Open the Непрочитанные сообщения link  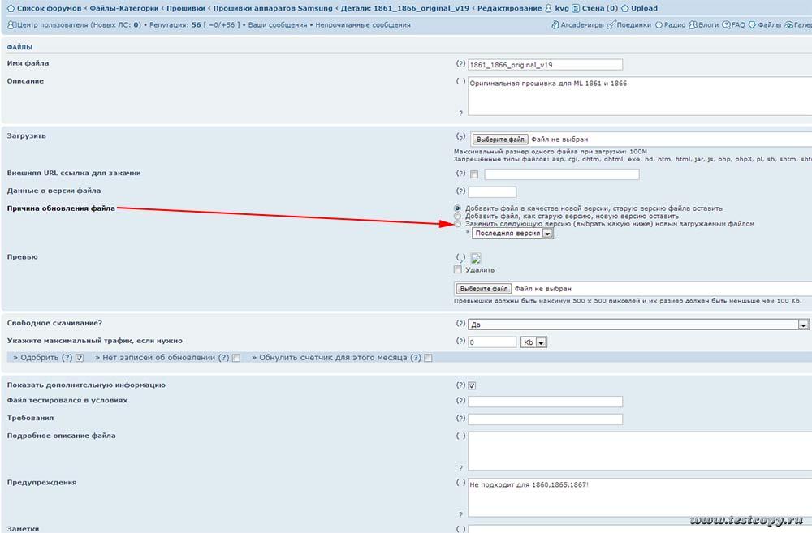(362, 25)
